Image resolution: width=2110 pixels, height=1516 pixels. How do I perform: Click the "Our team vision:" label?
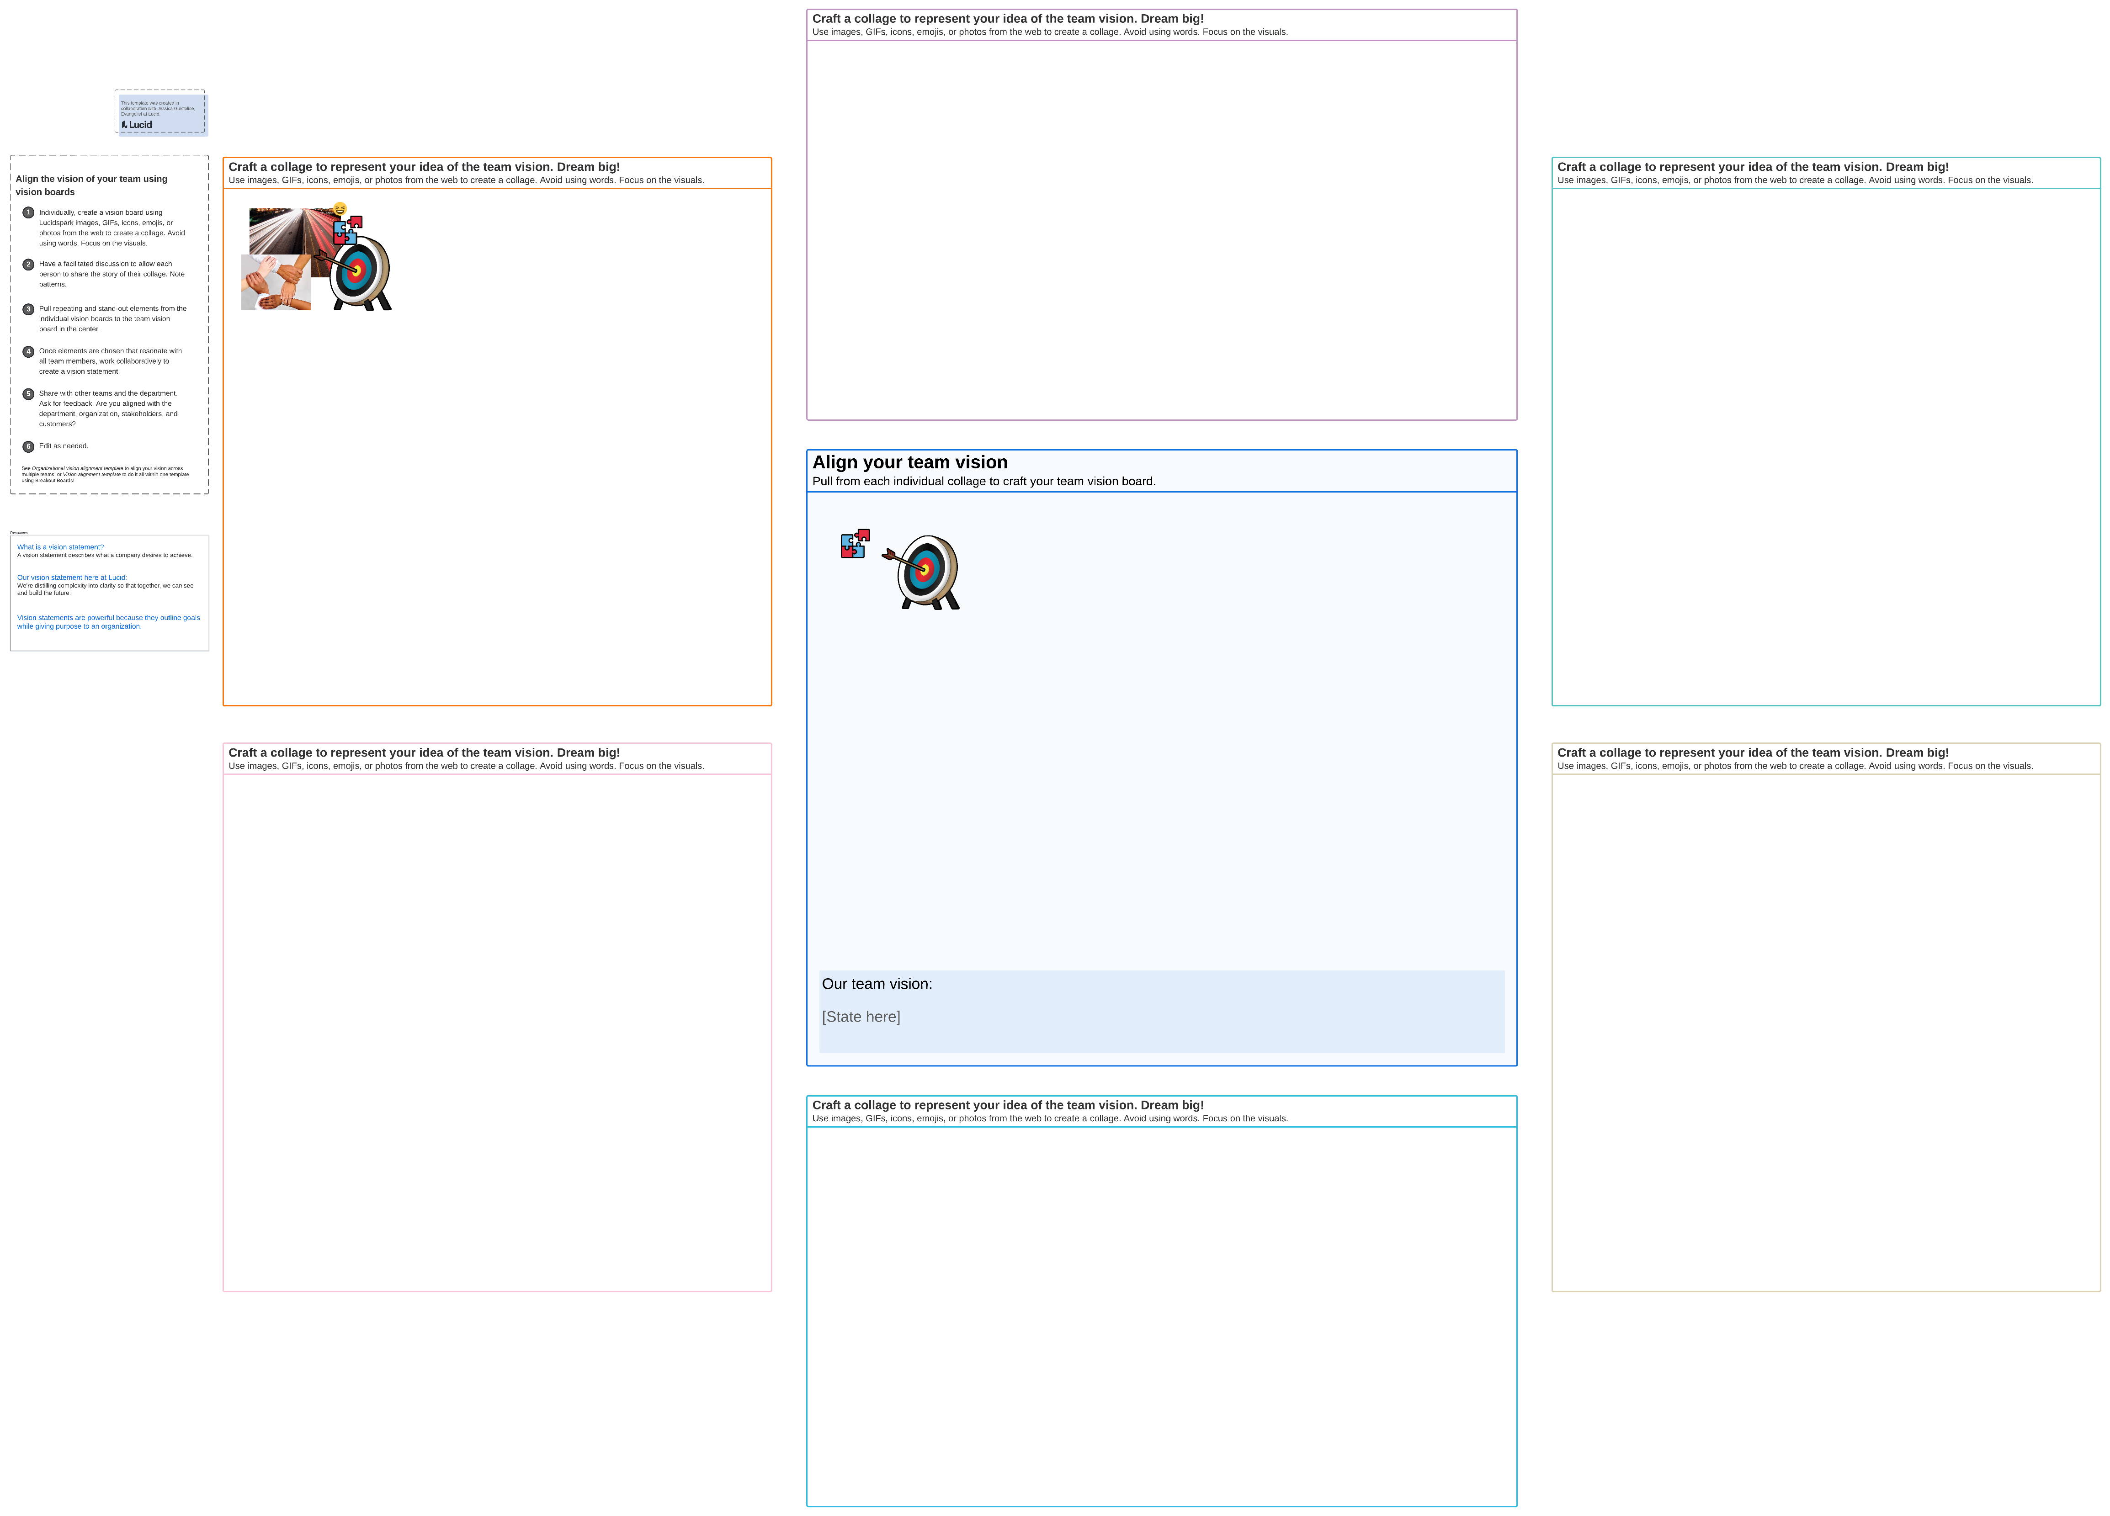pos(877,984)
